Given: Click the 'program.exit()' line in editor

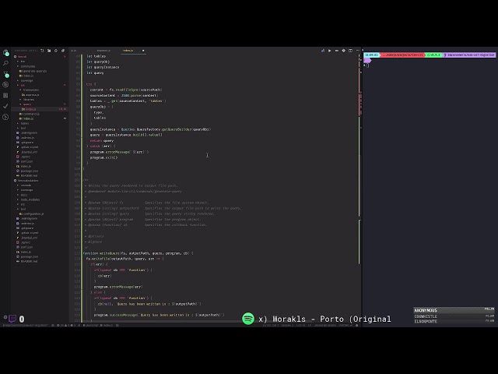Looking at the screenshot, I should click(x=103, y=157).
